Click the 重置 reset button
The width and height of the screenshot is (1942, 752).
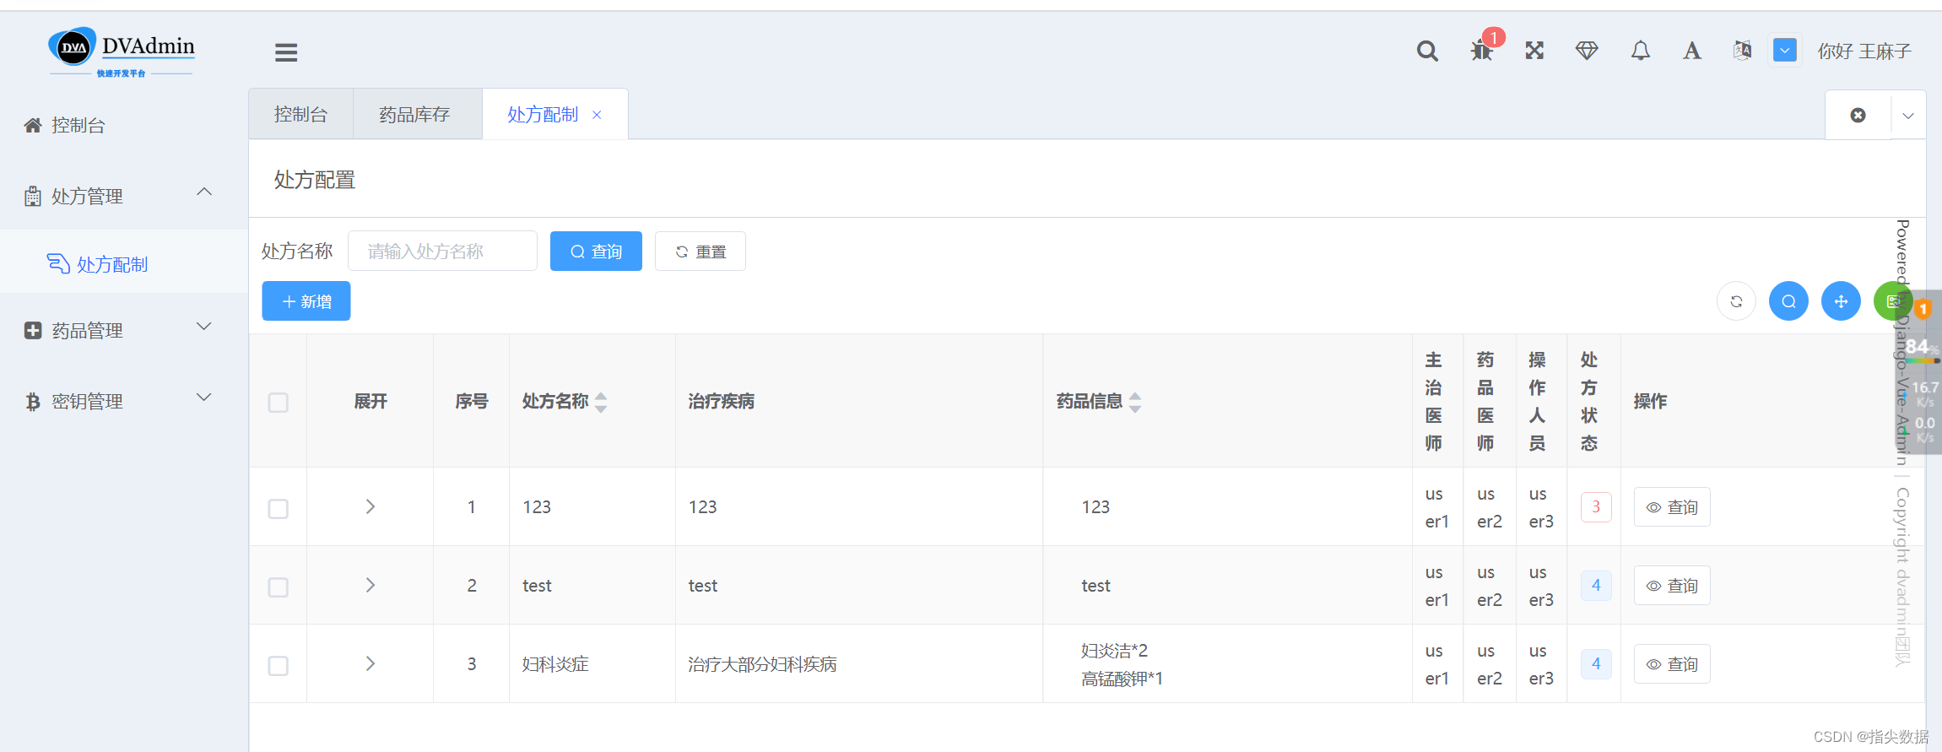(701, 251)
